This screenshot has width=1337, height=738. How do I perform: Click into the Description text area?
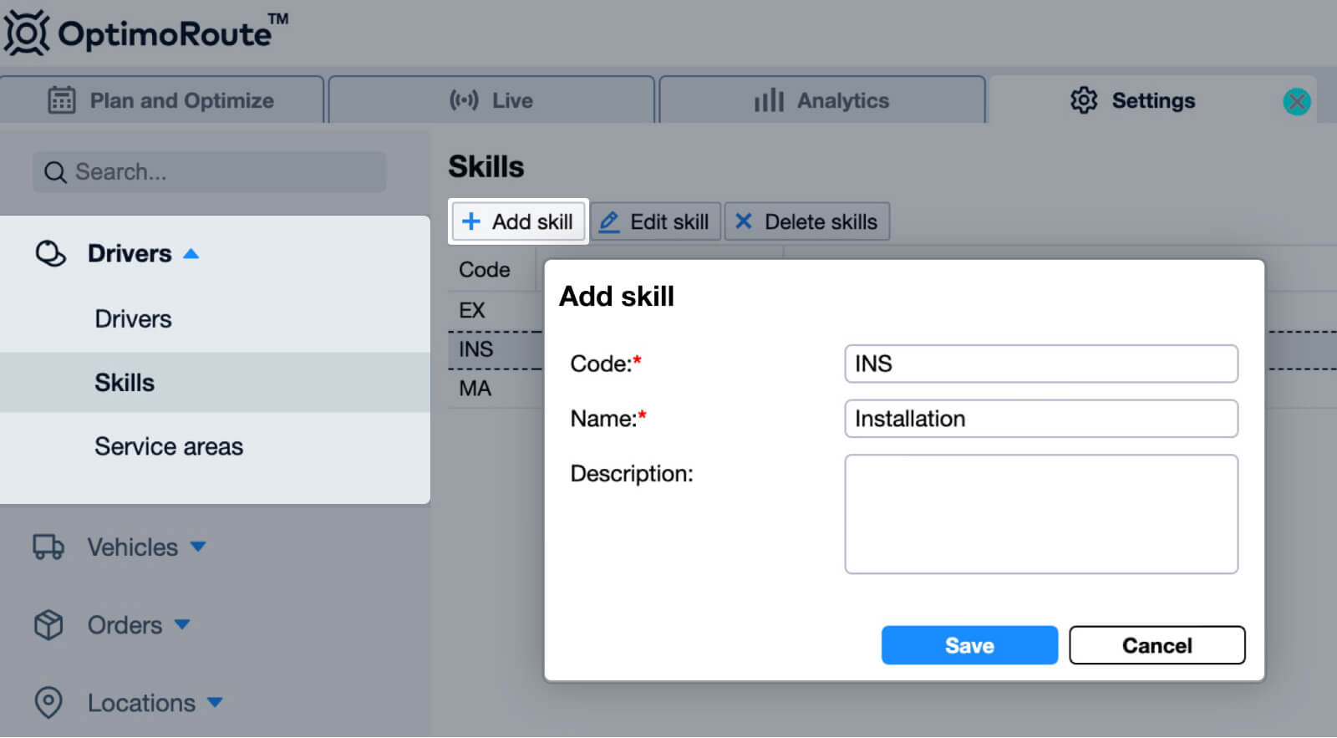[1040, 514]
